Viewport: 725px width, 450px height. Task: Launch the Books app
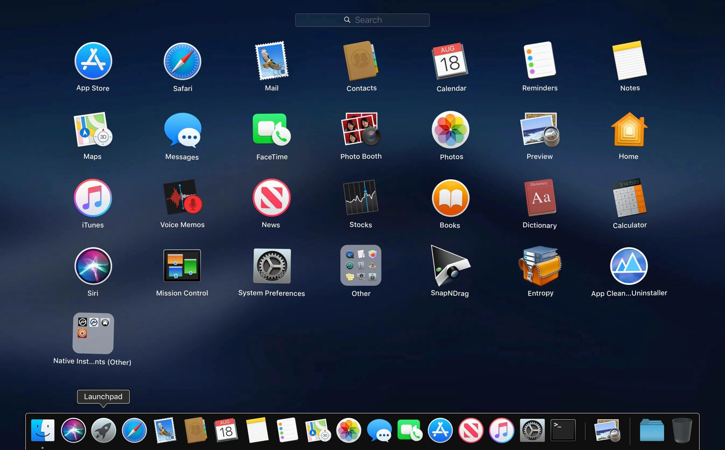point(451,198)
